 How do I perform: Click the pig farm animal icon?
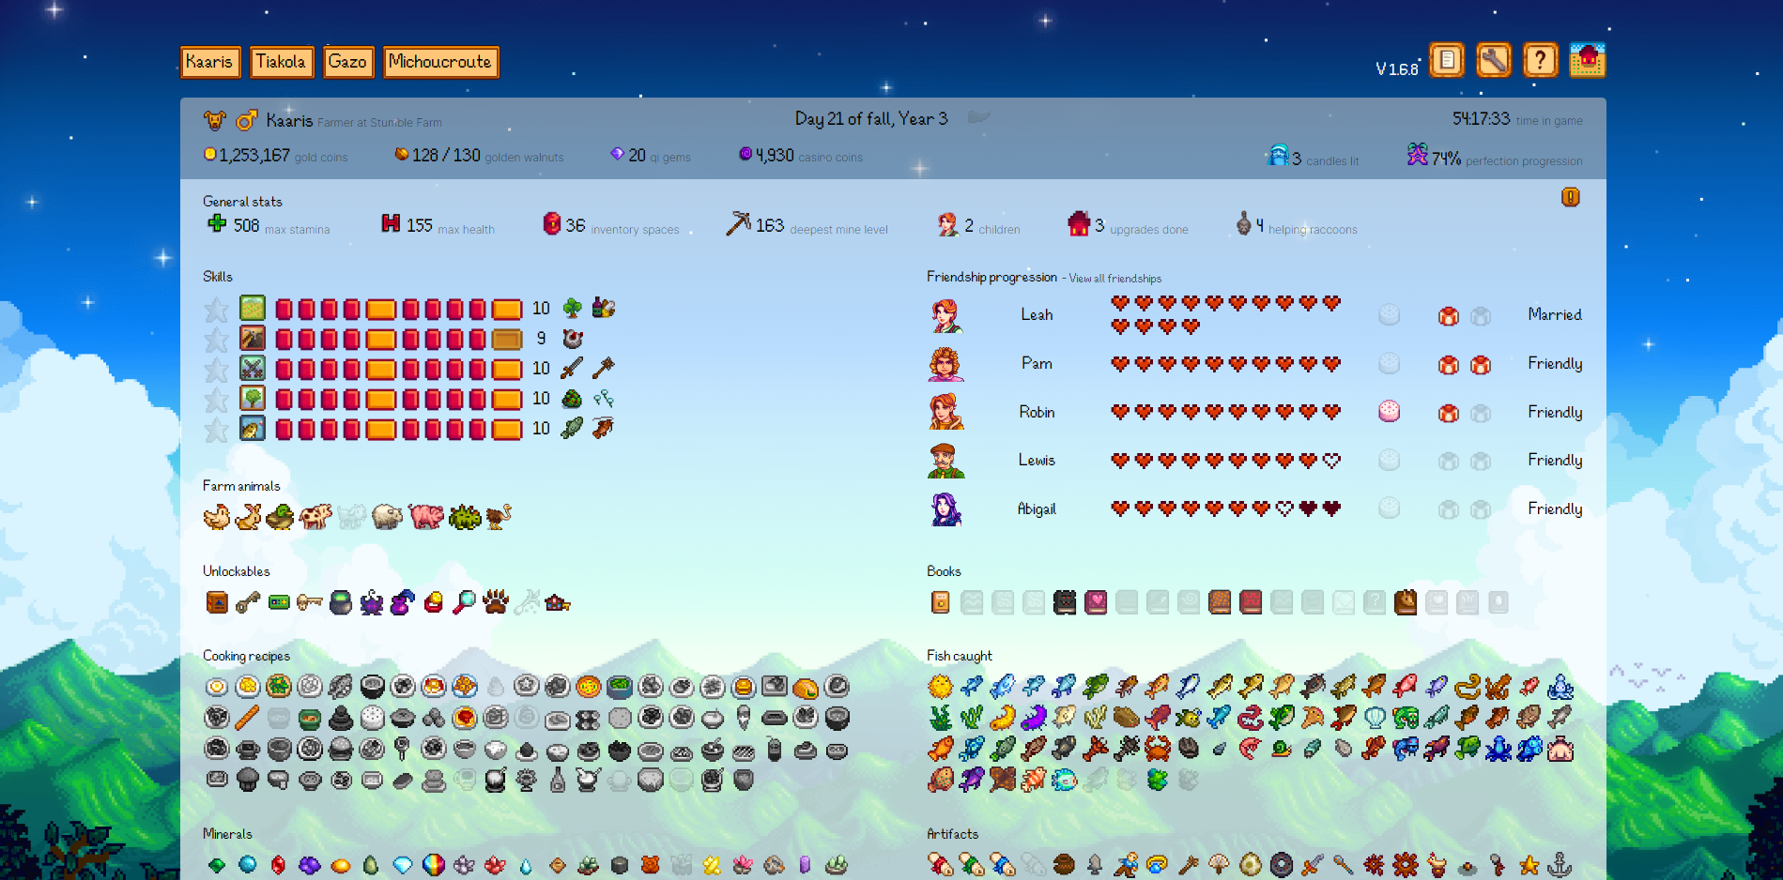[425, 517]
